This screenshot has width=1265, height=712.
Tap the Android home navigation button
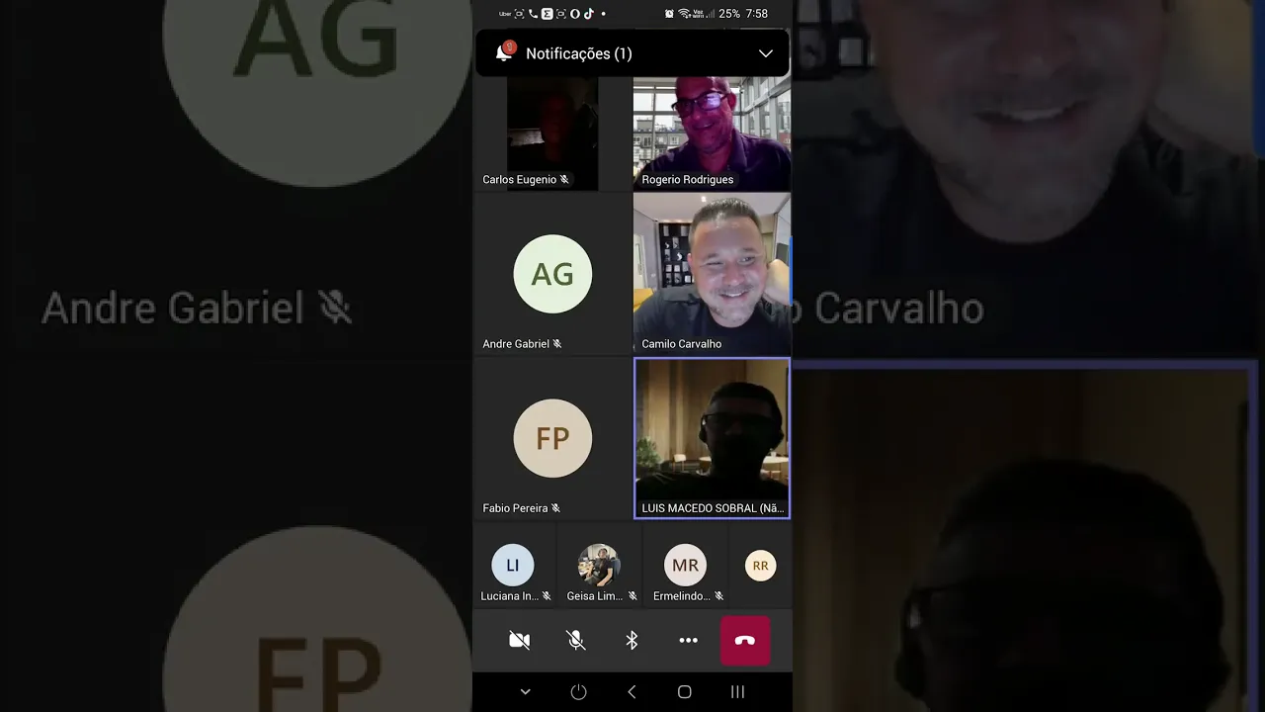pos(684,692)
